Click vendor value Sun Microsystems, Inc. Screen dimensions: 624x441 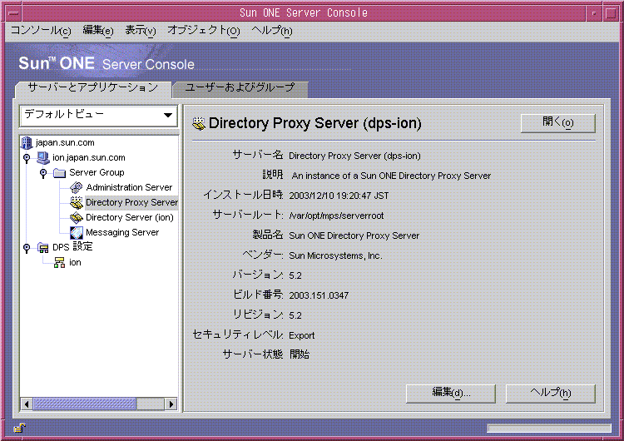click(335, 255)
